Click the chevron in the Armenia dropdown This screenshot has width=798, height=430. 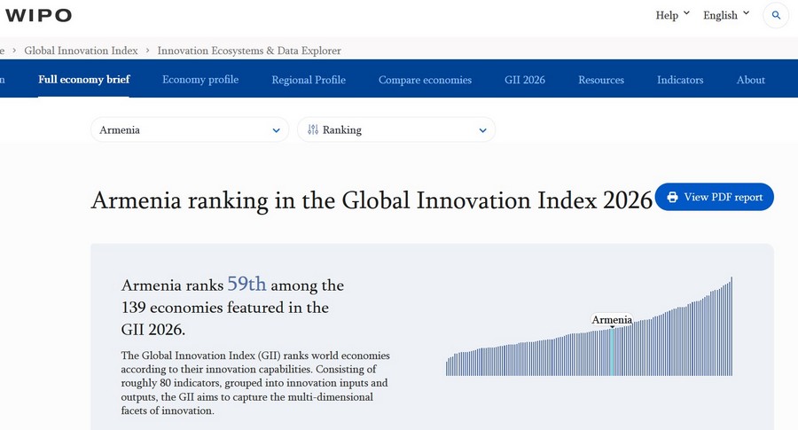[276, 130]
